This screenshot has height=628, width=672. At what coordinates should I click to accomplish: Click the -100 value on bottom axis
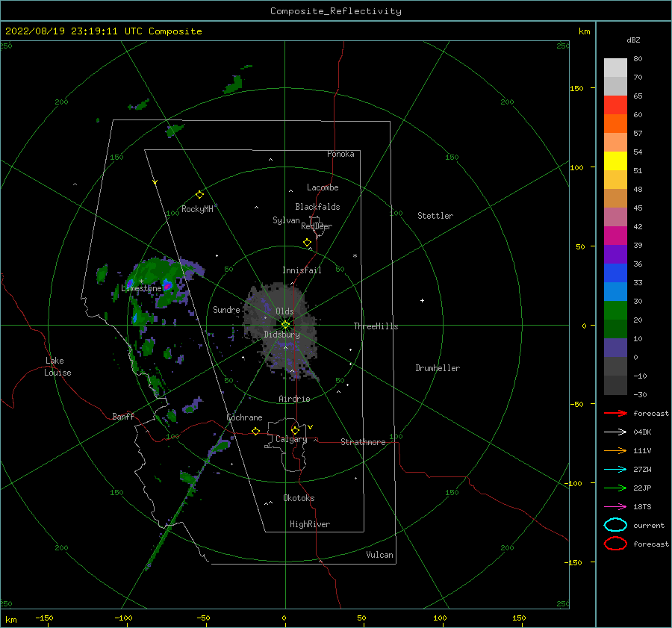pos(123,618)
